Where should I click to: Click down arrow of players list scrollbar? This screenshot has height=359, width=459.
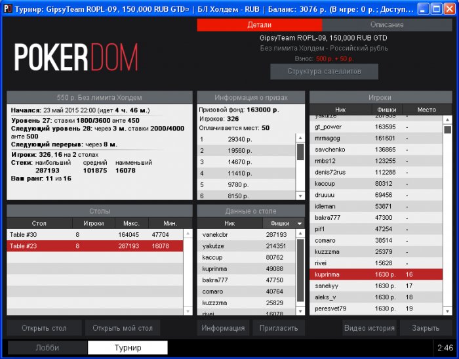448,311
